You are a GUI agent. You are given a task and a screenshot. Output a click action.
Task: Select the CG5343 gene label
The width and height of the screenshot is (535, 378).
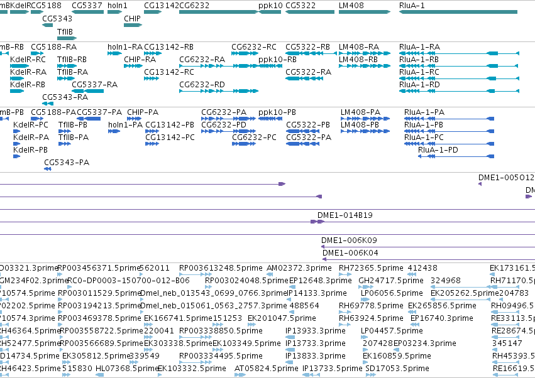tap(57, 18)
